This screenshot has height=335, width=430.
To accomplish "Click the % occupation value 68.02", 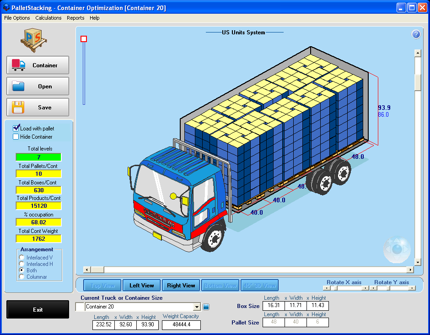I will coord(39,222).
